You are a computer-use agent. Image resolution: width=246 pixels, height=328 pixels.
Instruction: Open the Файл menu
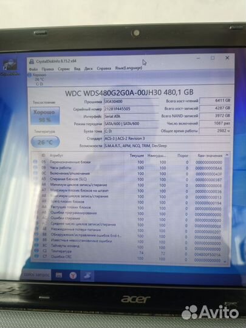click(x=33, y=69)
